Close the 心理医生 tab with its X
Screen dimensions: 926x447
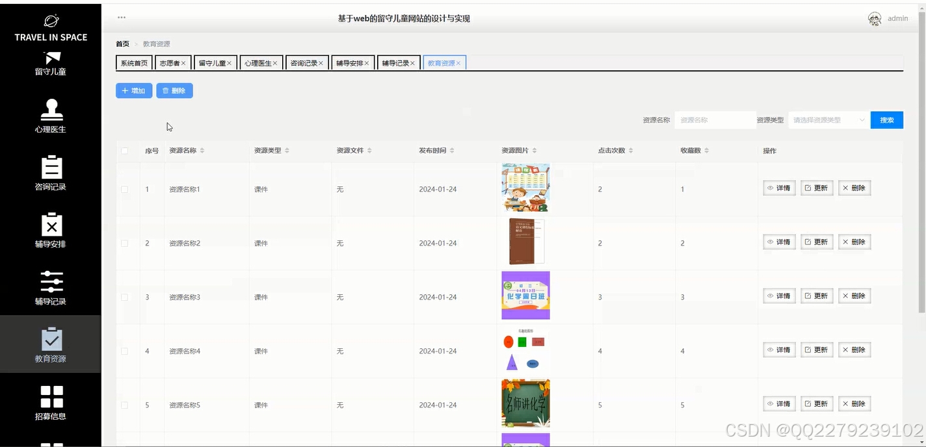(275, 63)
